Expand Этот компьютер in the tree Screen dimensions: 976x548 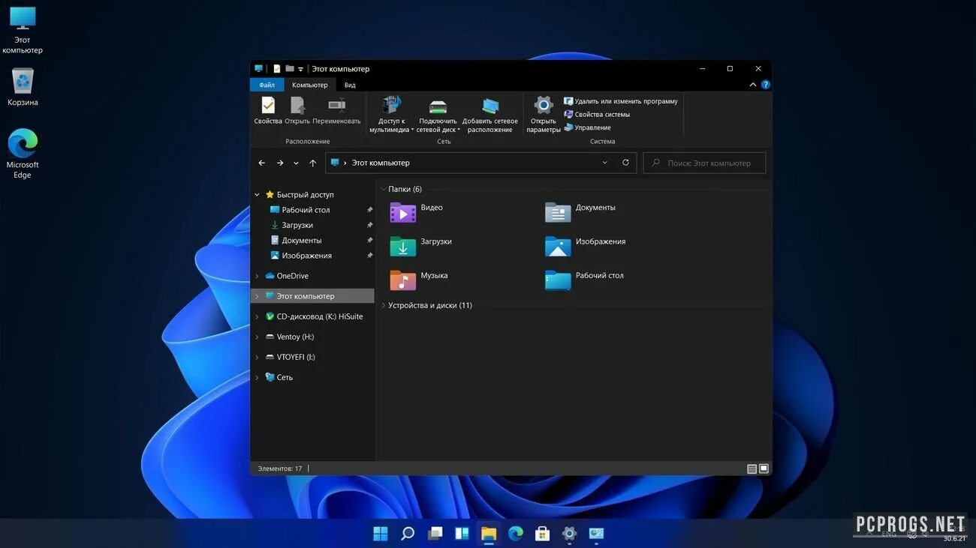[258, 296]
